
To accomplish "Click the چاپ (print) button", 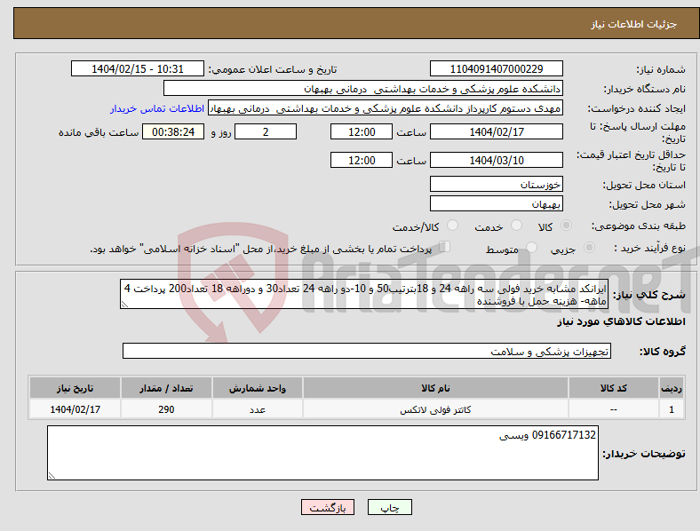I will 389,507.
